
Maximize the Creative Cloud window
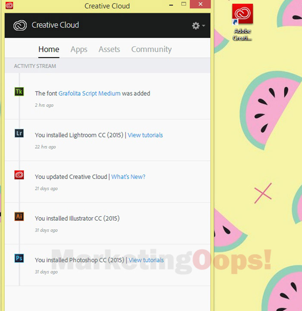pos(184,4)
